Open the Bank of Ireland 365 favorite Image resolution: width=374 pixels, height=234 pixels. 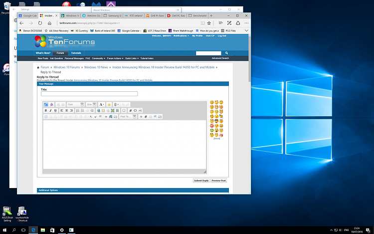tap(103, 31)
